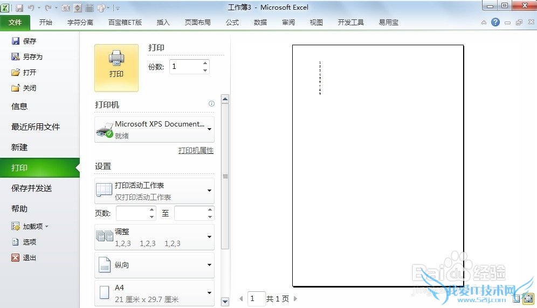This screenshot has width=537, height=308.
Task: Click the printer info icon beside 打印机 heading
Action: 212,104
